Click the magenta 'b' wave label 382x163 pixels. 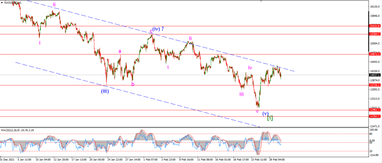[133, 84]
